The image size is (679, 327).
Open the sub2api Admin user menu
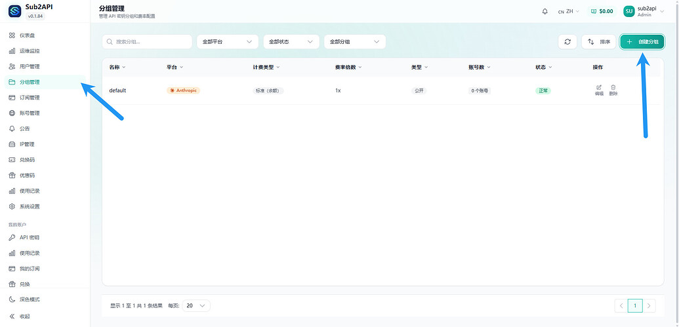pos(644,11)
